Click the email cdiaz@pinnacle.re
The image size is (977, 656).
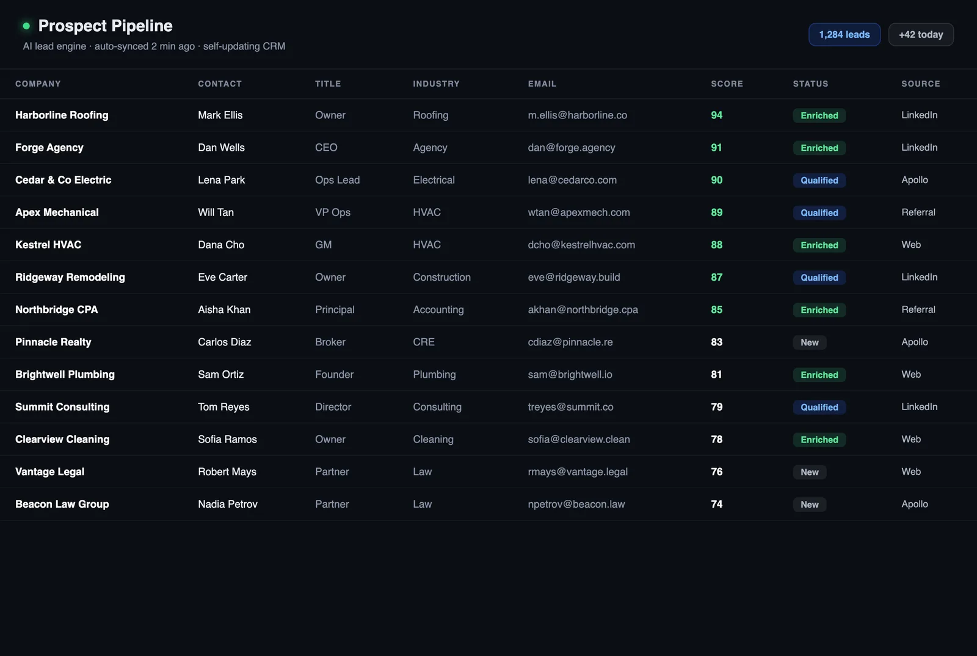(570, 342)
